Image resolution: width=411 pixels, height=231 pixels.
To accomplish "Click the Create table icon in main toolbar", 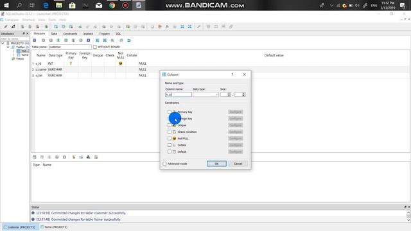I will 56,27.
